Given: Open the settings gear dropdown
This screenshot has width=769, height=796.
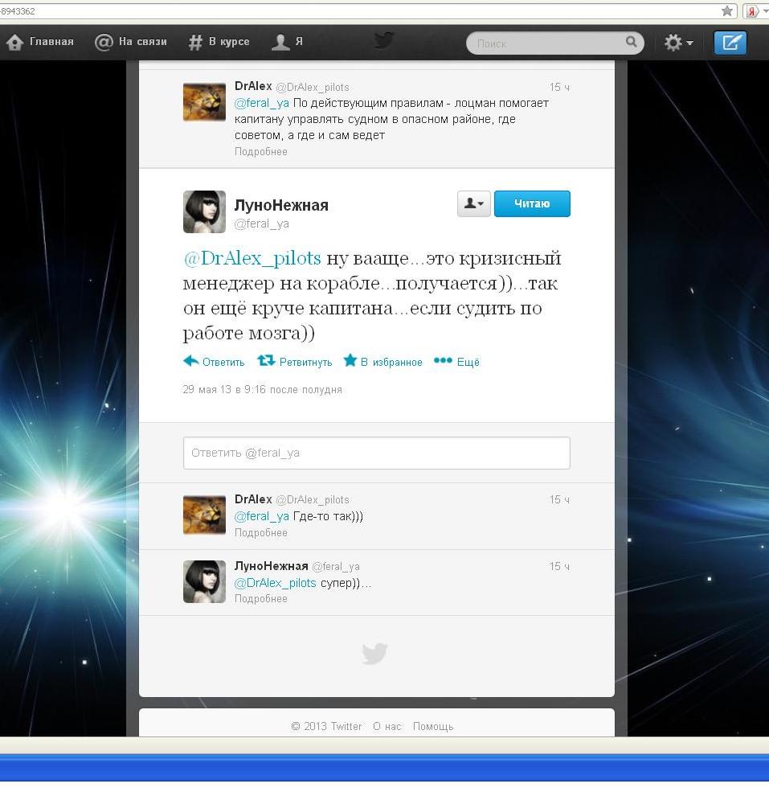Looking at the screenshot, I should pos(678,43).
